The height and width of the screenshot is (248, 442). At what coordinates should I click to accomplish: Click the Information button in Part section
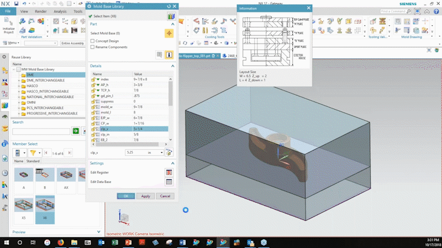point(169,55)
